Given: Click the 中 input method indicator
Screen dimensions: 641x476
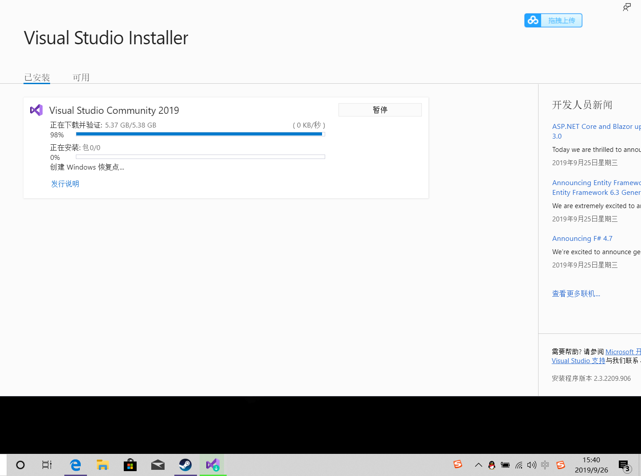Looking at the screenshot, I should click(x=545, y=465).
